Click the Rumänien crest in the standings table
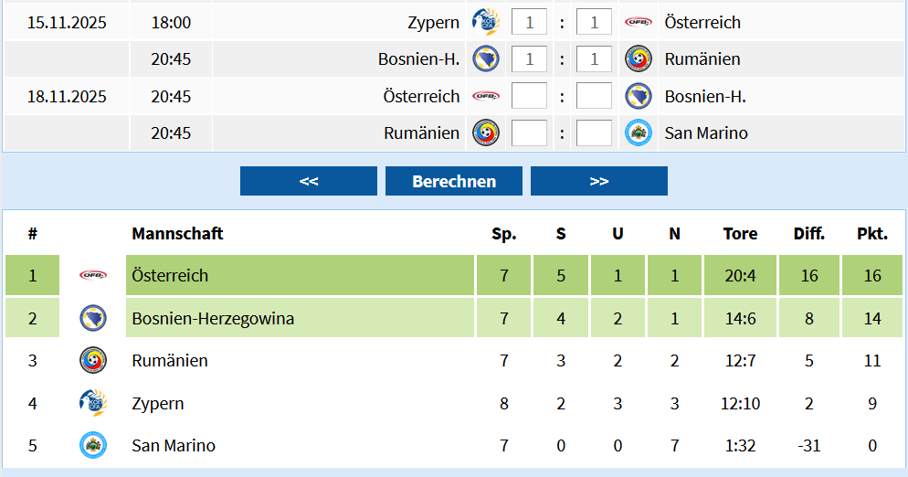This screenshot has height=477, width=908. (93, 361)
